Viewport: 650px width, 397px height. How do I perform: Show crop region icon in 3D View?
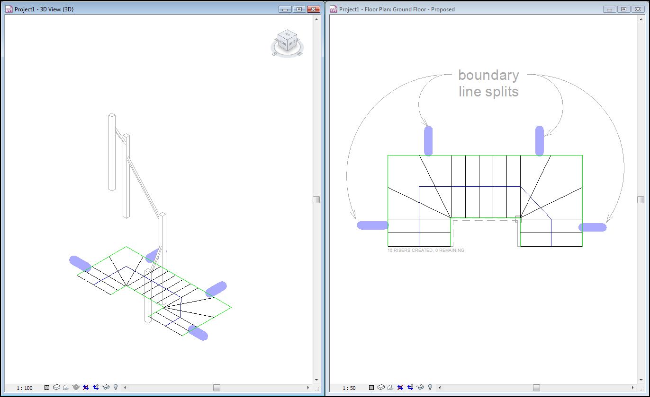96,388
